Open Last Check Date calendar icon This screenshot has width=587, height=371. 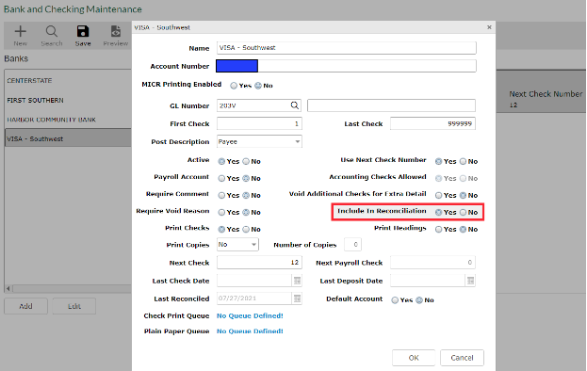(297, 281)
